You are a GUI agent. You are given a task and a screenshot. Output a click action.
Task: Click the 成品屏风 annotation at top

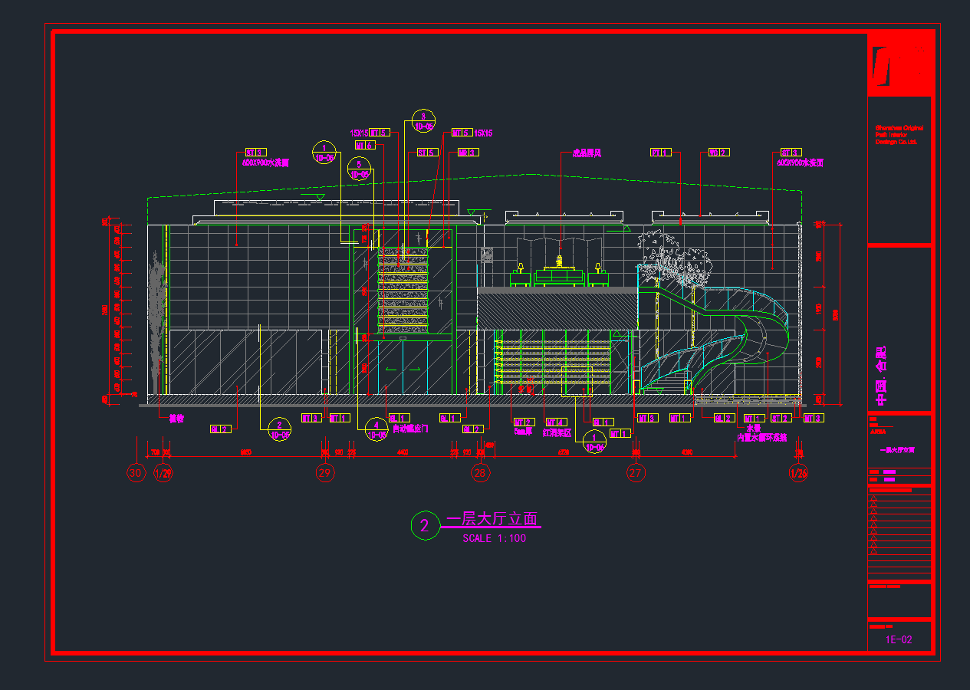(x=587, y=153)
